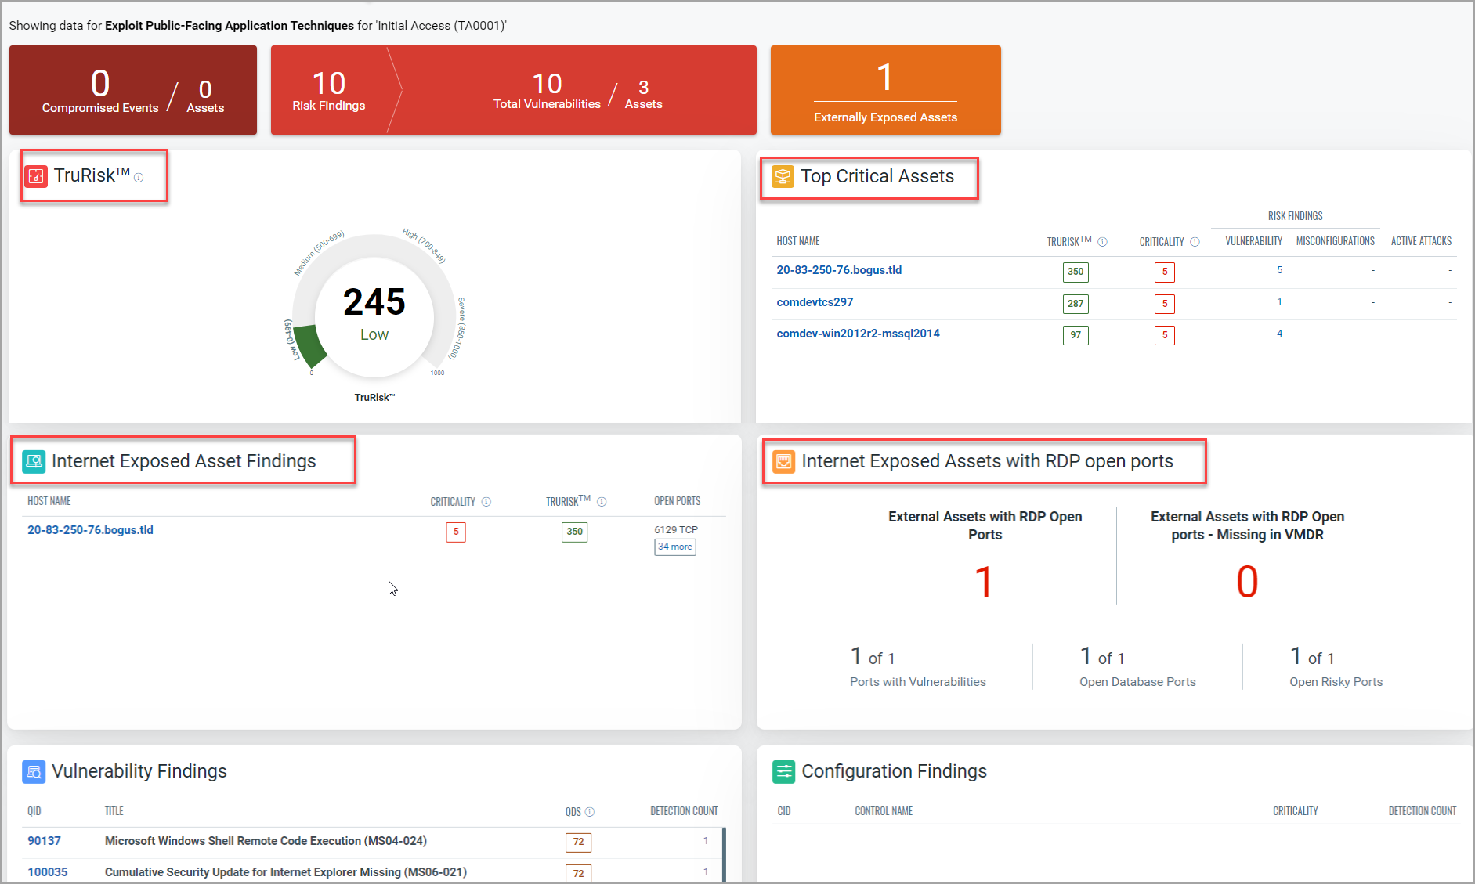Click the Ports with Vulnerabilities 1 of 1 stat
Image resolution: width=1475 pixels, height=884 pixels.
(917, 666)
